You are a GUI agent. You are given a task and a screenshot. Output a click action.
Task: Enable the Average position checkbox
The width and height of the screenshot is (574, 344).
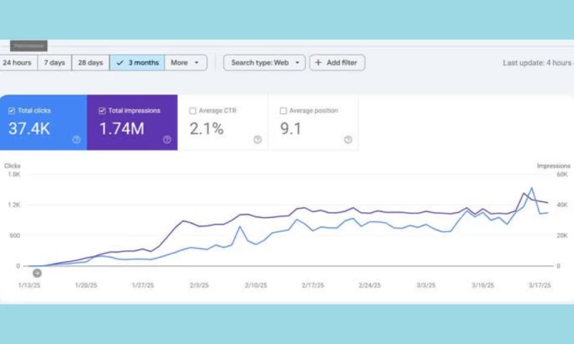pos(283,111)
